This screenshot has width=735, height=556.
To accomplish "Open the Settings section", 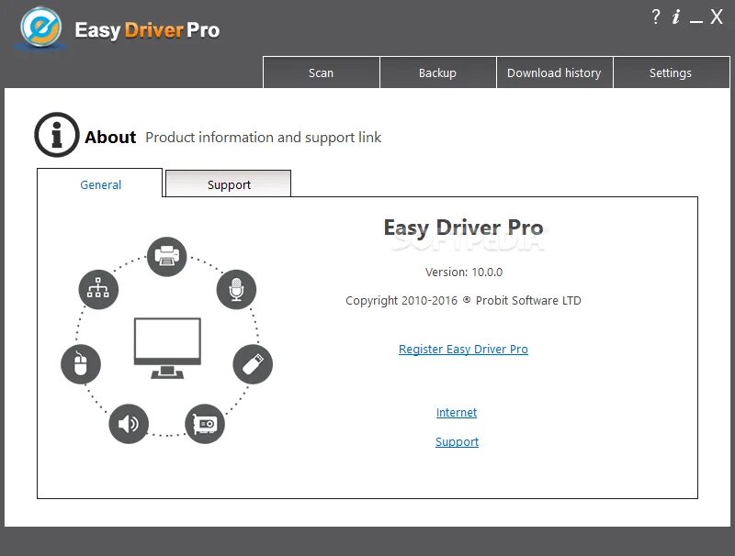I will pos(671,72).
